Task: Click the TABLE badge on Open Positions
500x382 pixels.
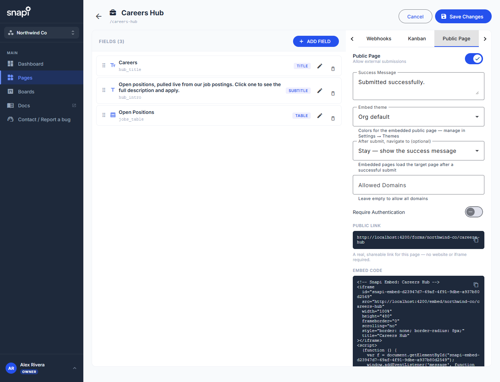Action: pos(302,116)
